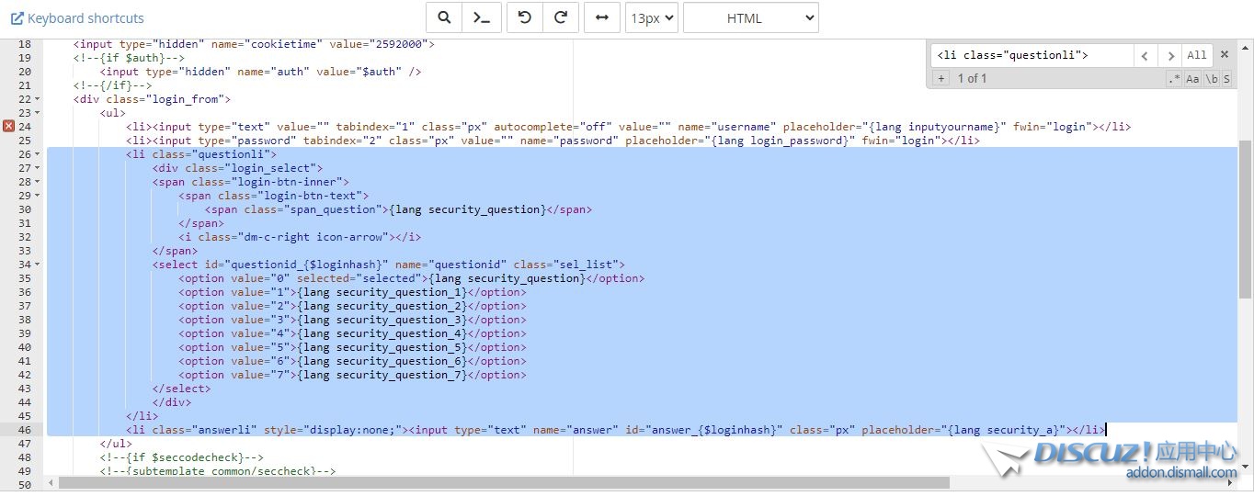Toggle regular expression search option

[x=1174, y=79]
